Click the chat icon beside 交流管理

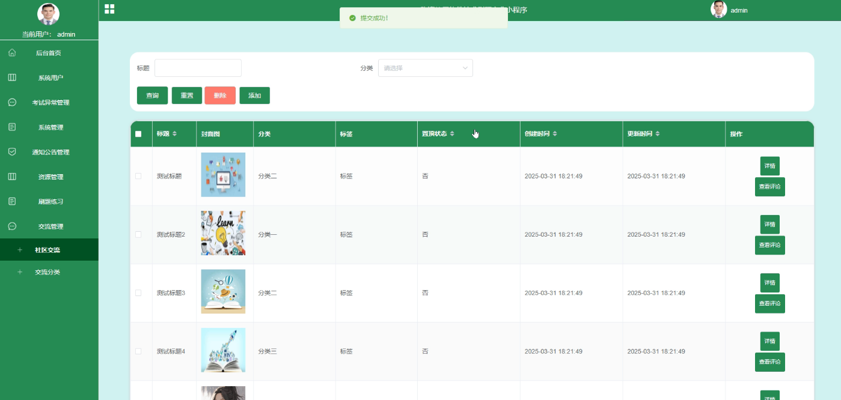point(12,226)
